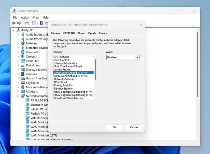Expand the Keyboards node

point(18,83)
